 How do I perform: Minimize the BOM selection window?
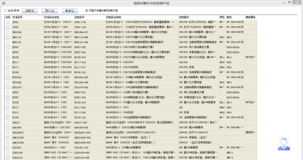(284, 3)
